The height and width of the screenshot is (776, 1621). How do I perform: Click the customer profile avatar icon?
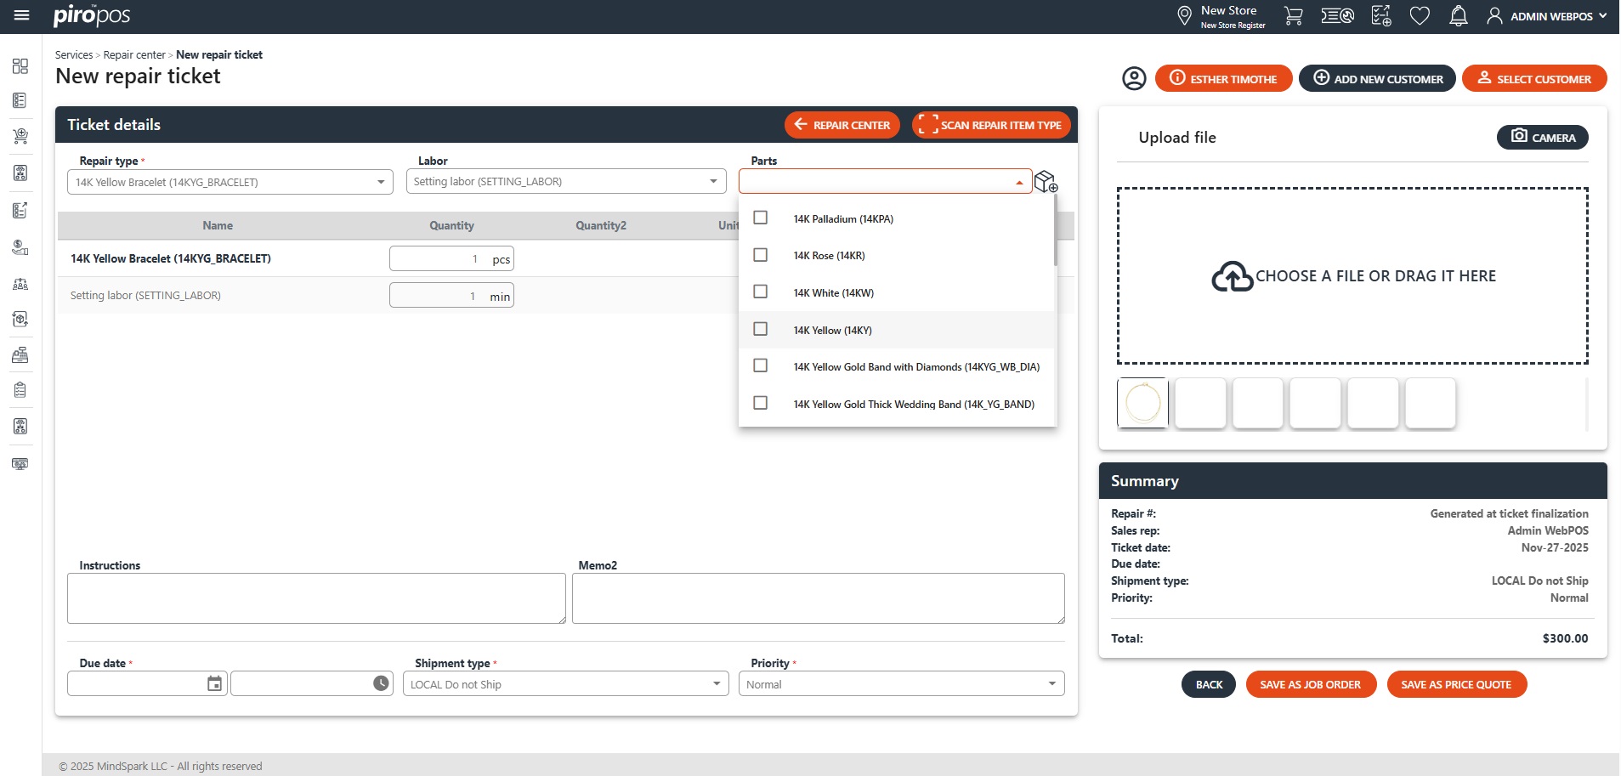point(1134,79)
